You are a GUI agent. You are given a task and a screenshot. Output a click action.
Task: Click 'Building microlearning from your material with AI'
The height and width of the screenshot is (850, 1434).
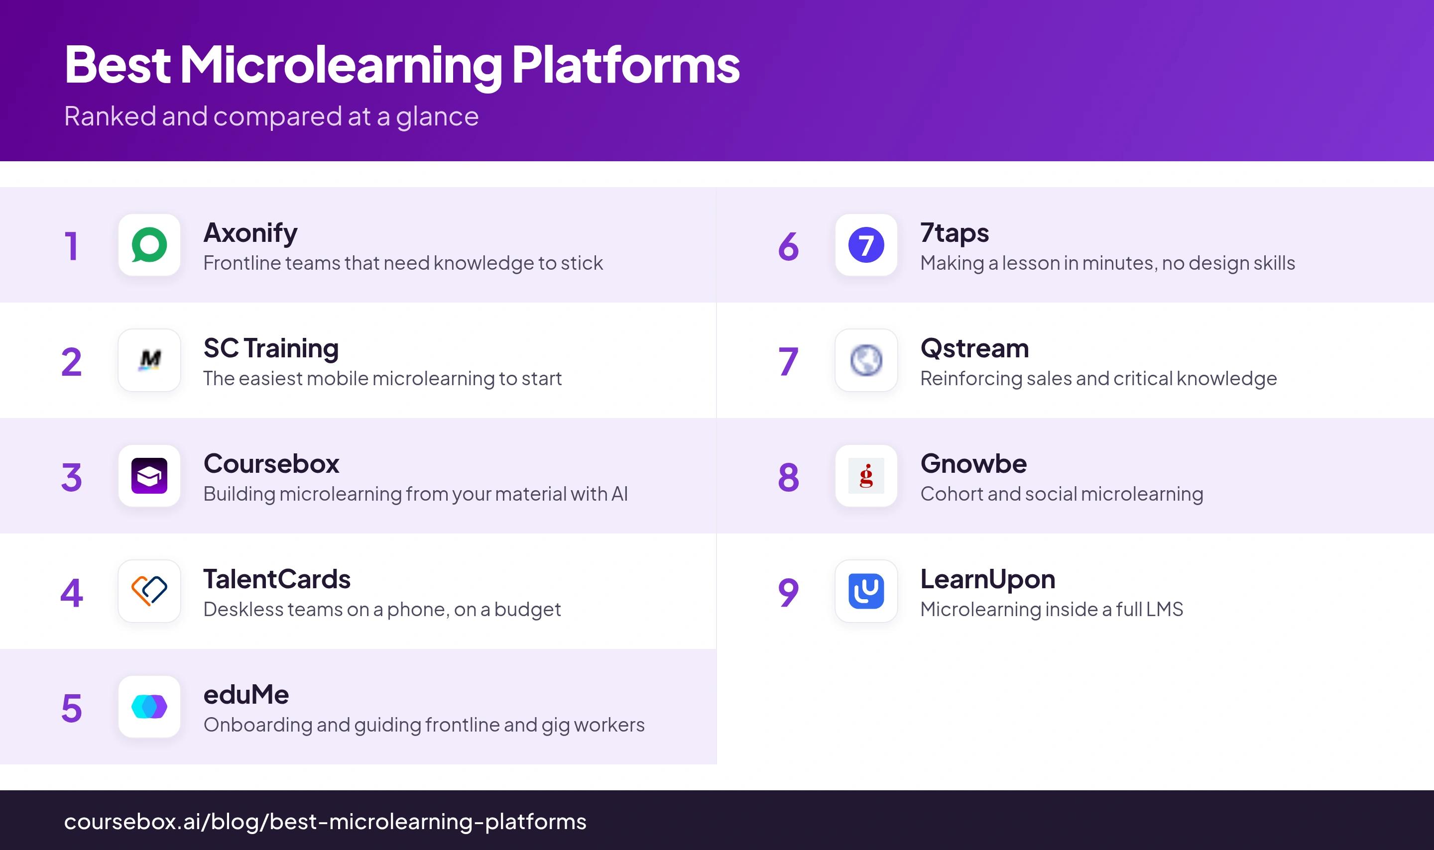tap(415, 494)
